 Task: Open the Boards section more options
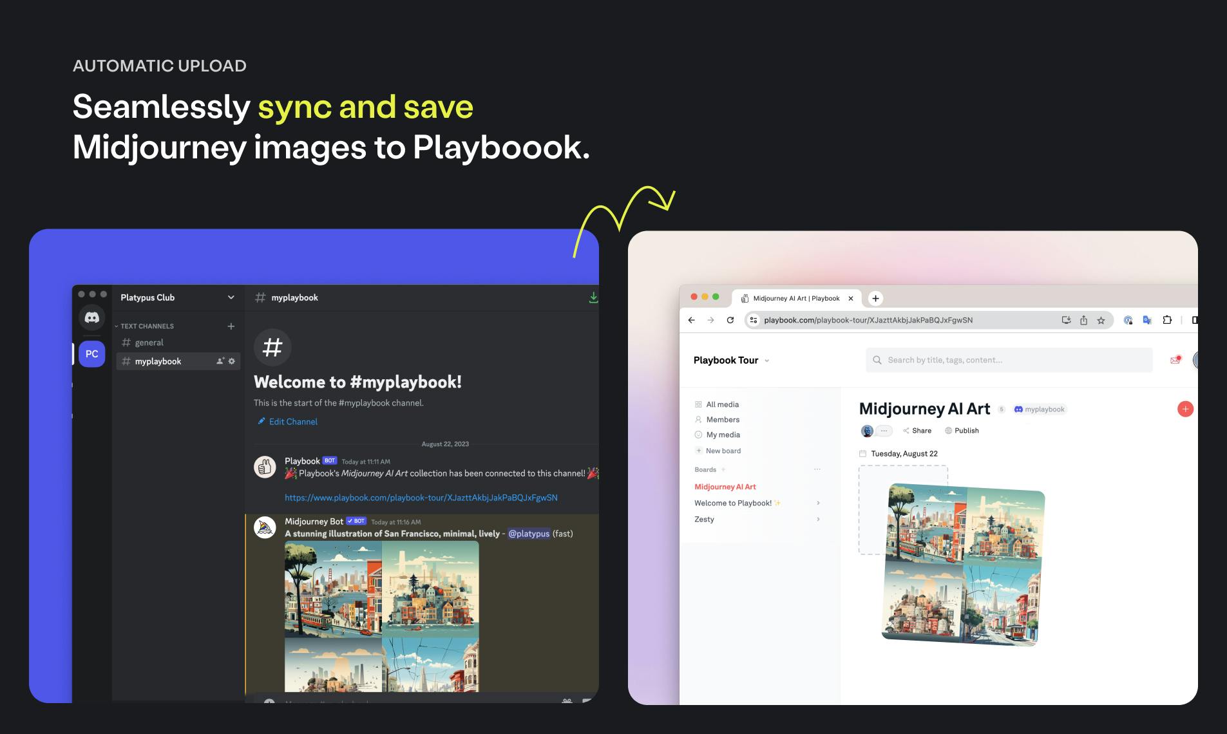coord(817,469)
